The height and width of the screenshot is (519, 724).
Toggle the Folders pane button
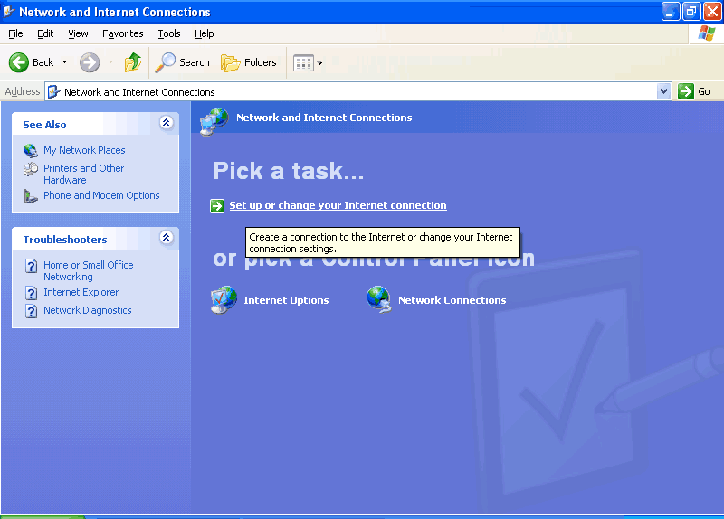(249, 62)
